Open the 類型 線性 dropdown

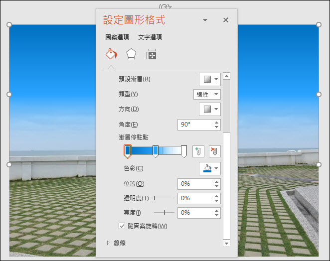(x=207, y=94)
